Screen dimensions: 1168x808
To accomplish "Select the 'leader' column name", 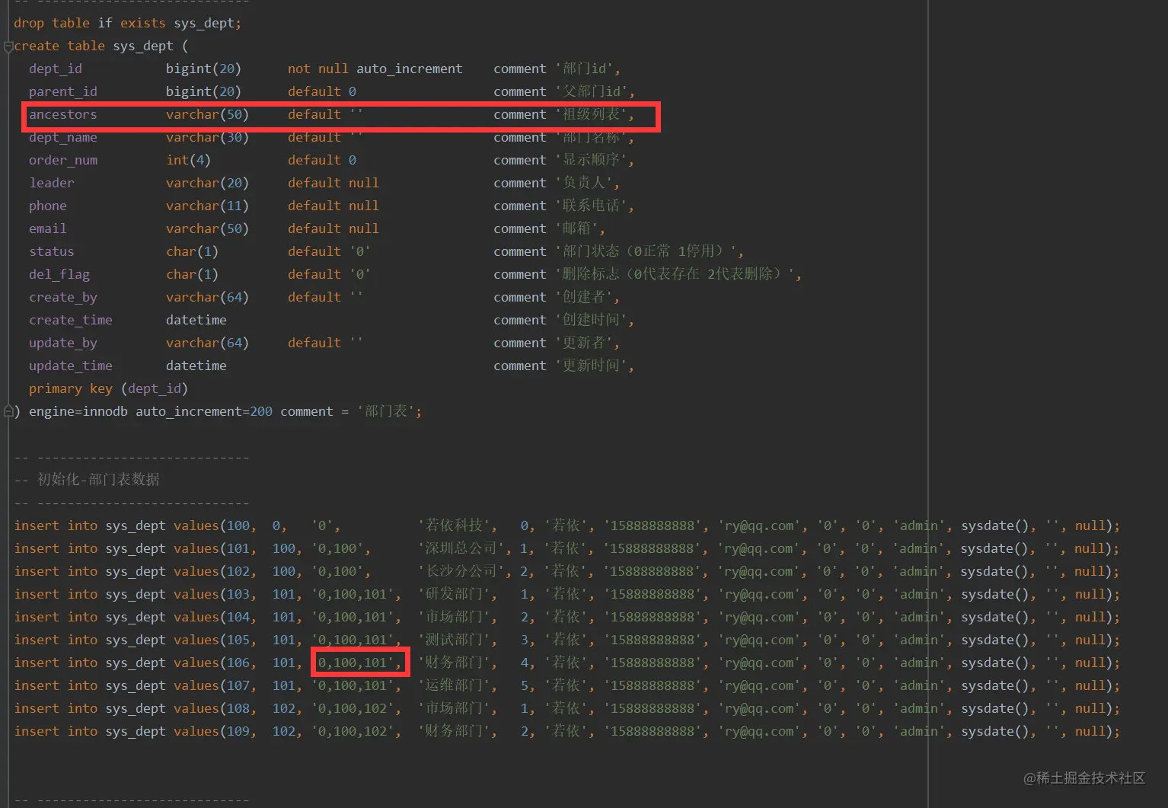I will 52,183.
